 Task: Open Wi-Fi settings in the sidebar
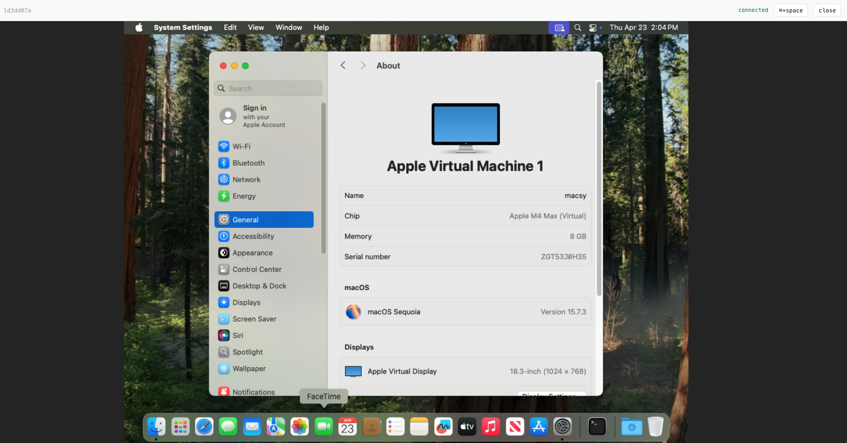(241, 146)
